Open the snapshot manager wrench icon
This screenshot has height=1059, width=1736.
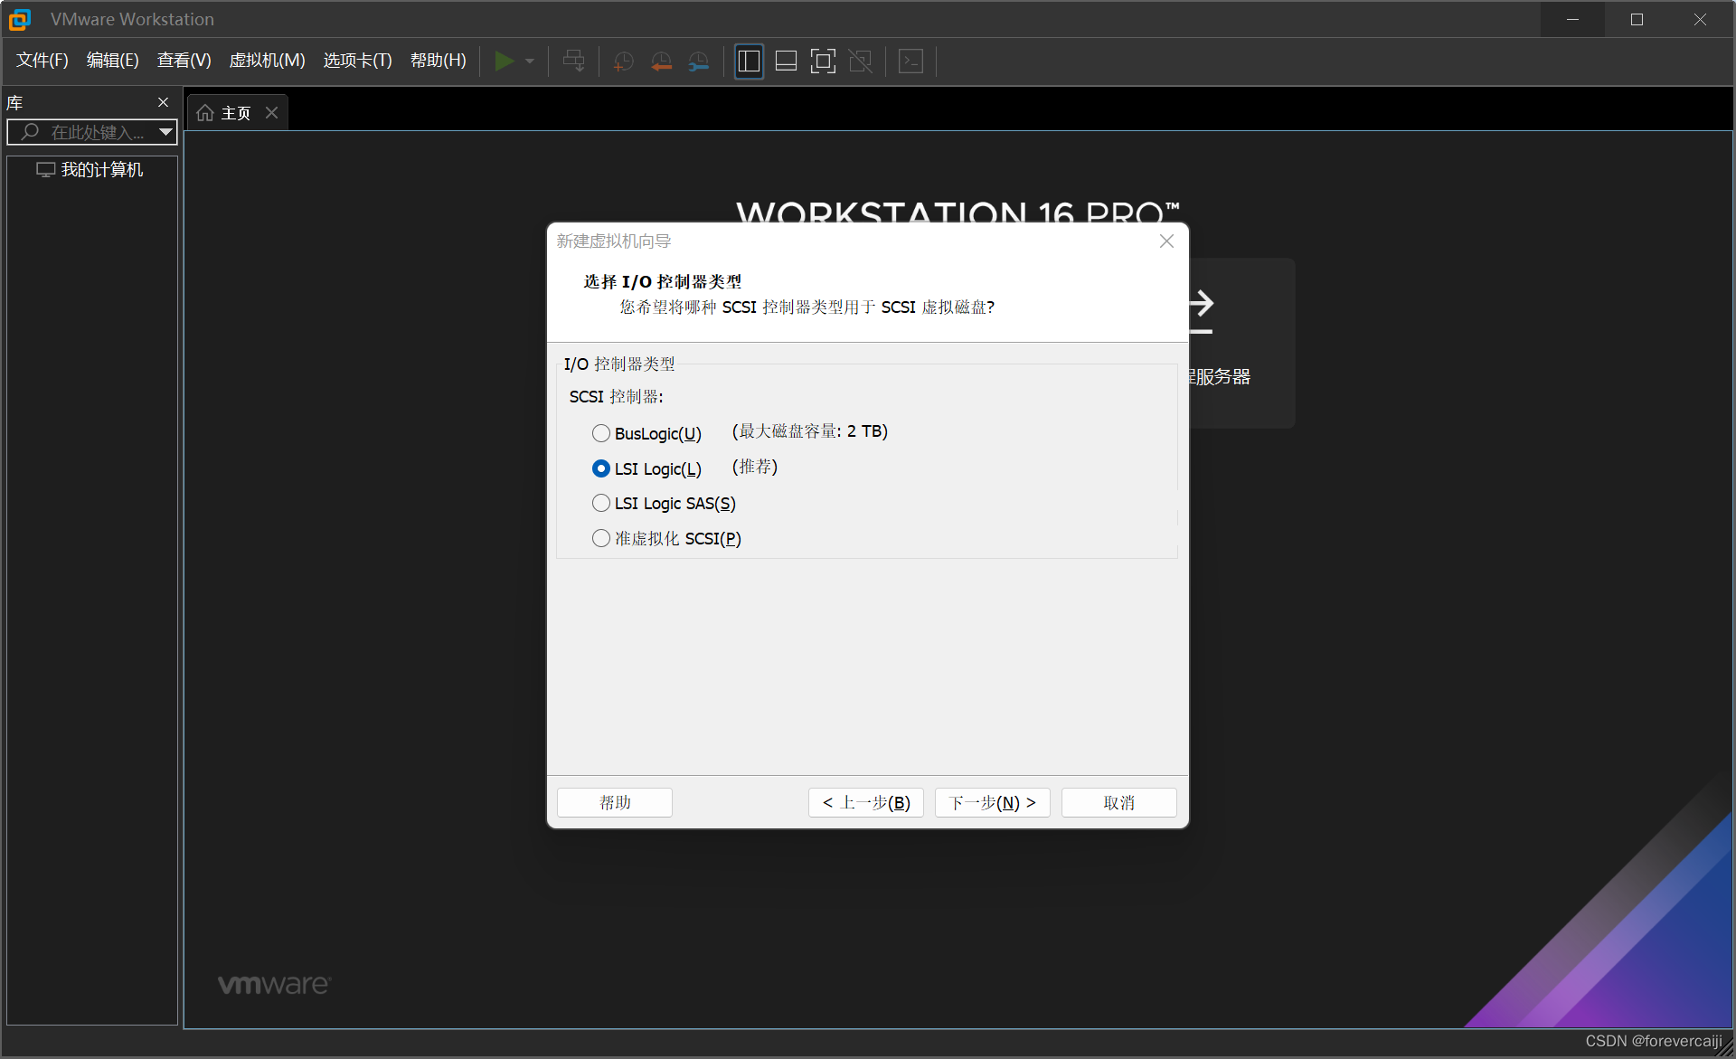click(x=699, y=61)
